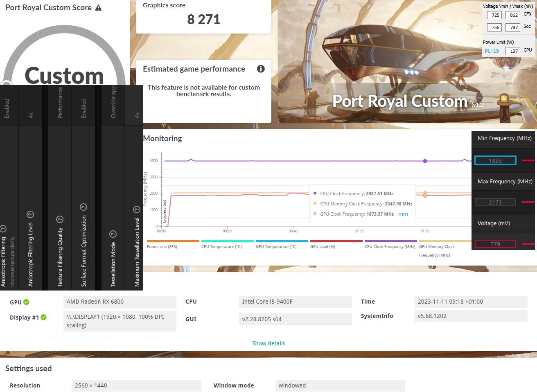Click the Window mode value windowed
Screen dimensions: 537x392
(x=340, y=385)
